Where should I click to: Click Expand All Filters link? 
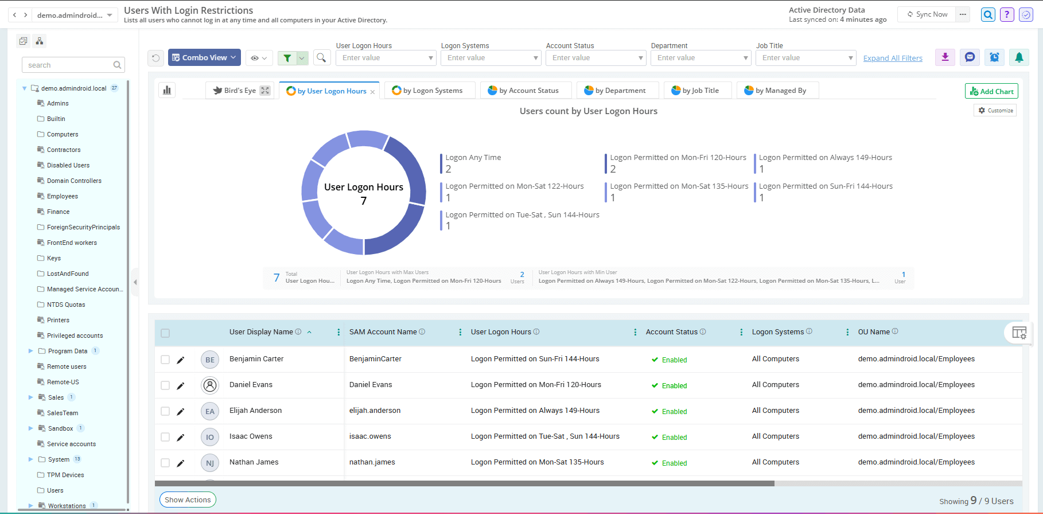coord(893,58)
